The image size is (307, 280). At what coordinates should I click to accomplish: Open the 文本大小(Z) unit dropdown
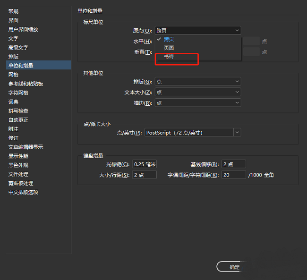198,92
